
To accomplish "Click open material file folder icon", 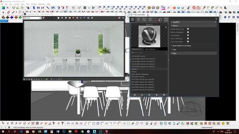I will [142, 95].
